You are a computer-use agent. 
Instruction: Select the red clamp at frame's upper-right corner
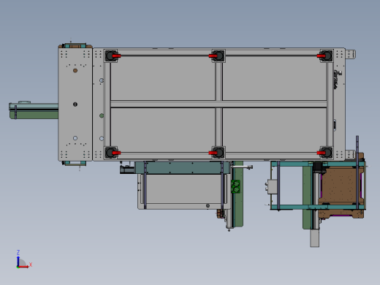pyautogui.click(x=321, y=56)
